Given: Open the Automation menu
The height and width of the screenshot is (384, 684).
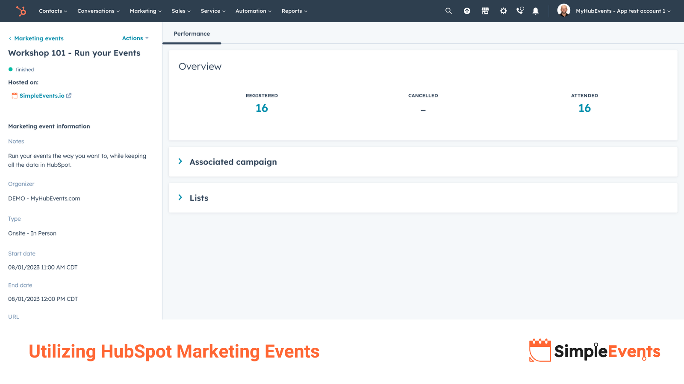Looking at the screenshot, I should (x=253, y=11).
